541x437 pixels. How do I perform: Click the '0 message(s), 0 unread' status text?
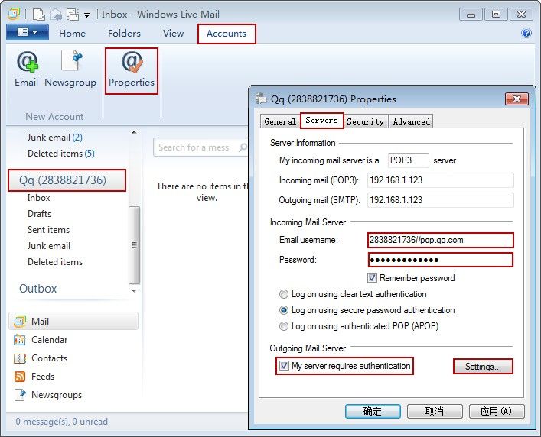[62, 422]
